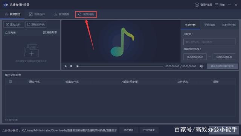Viewport: 241px width, 136px height.
Task: Mute using the speaker volume icon
Action: click(x=201, y=66)
